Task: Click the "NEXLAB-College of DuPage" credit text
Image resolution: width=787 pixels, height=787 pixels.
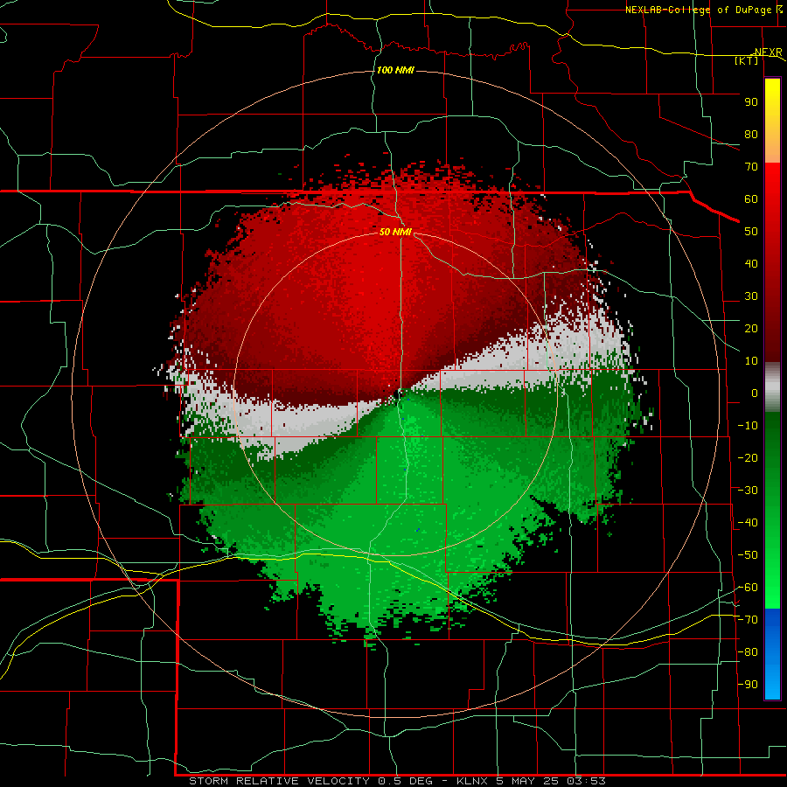Action: pyautogui.click(x=698, y=10)
